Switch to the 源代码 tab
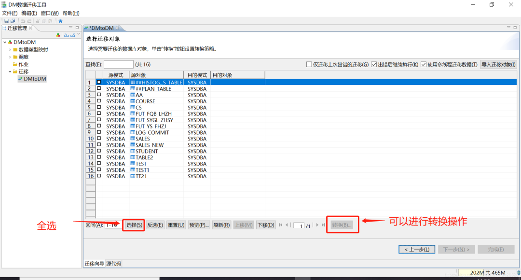 114,264
